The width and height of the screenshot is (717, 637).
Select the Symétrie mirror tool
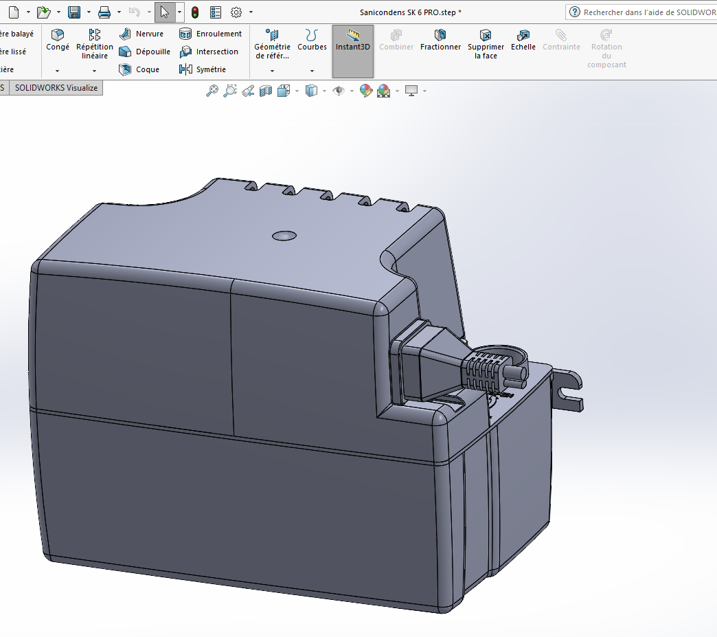coord(203,69)
